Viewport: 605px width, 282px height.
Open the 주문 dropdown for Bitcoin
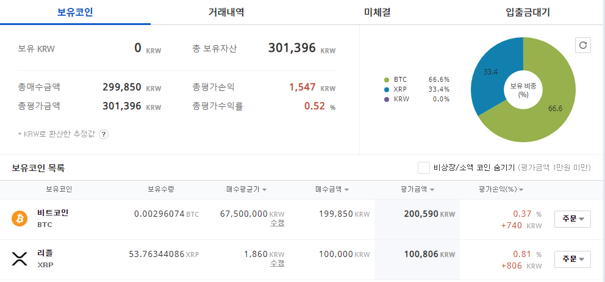pyautogui.click(x=572, y=219)
